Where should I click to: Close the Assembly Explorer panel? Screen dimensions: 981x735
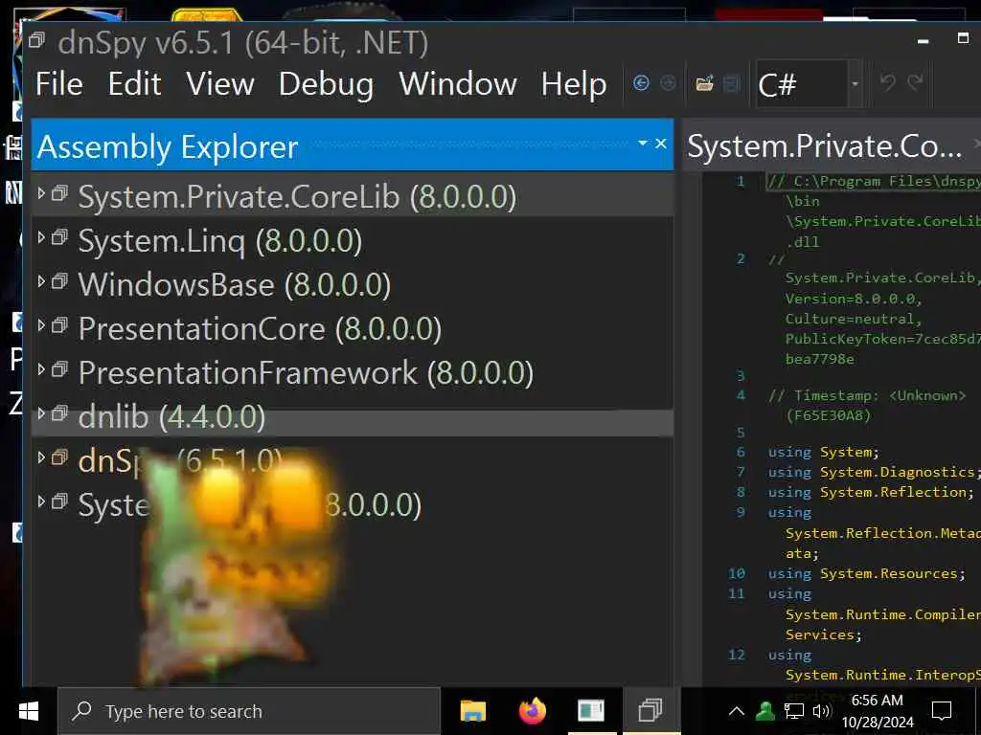point(661,144)
